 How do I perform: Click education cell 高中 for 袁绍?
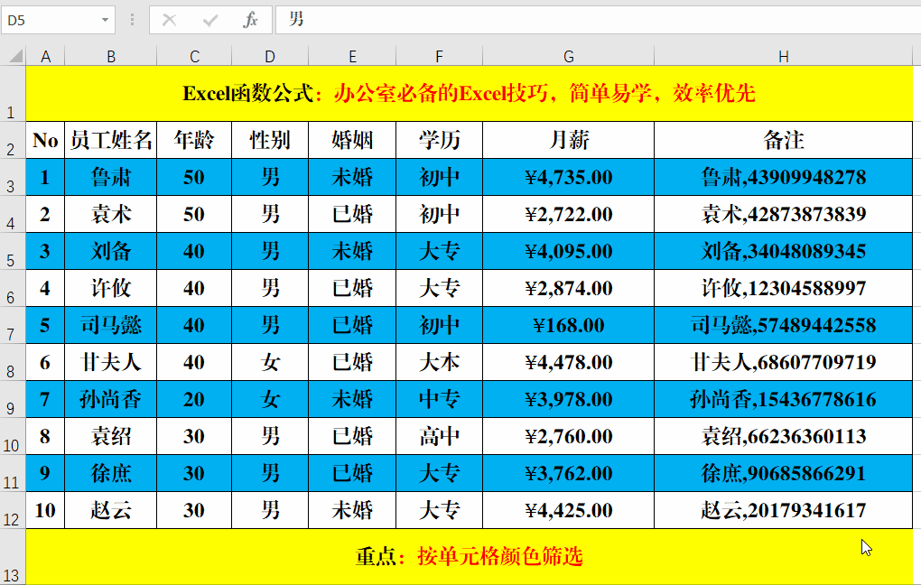pyautogui.click(x=440, y=436)
